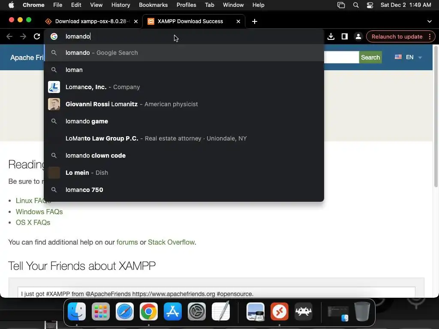This screenshot has width=439, height=329.
Task: Open the Chrome profile avatar icon
Action: pos(358,37)
